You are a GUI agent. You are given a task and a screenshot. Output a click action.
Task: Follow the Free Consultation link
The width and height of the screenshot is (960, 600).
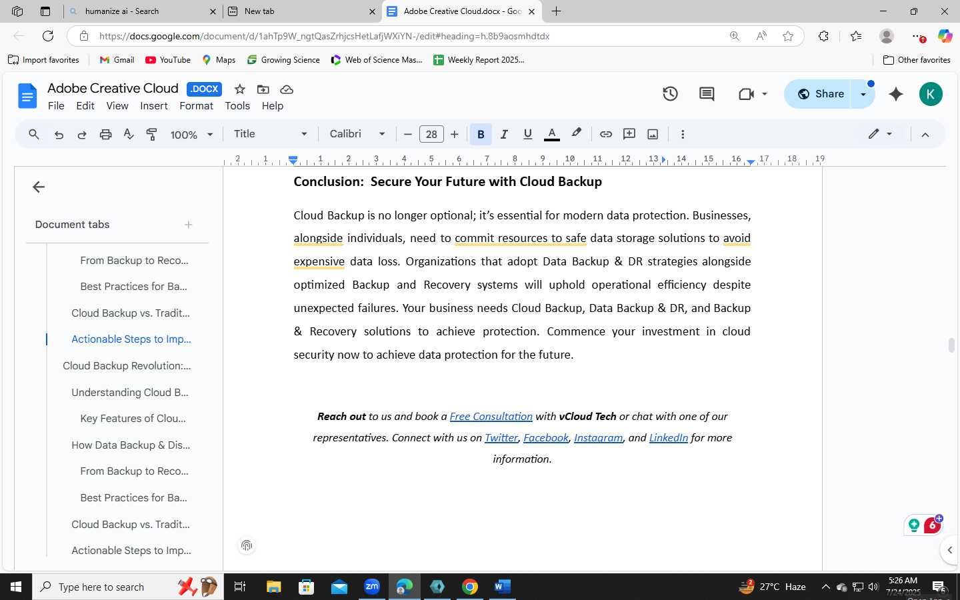click(491, 417)
